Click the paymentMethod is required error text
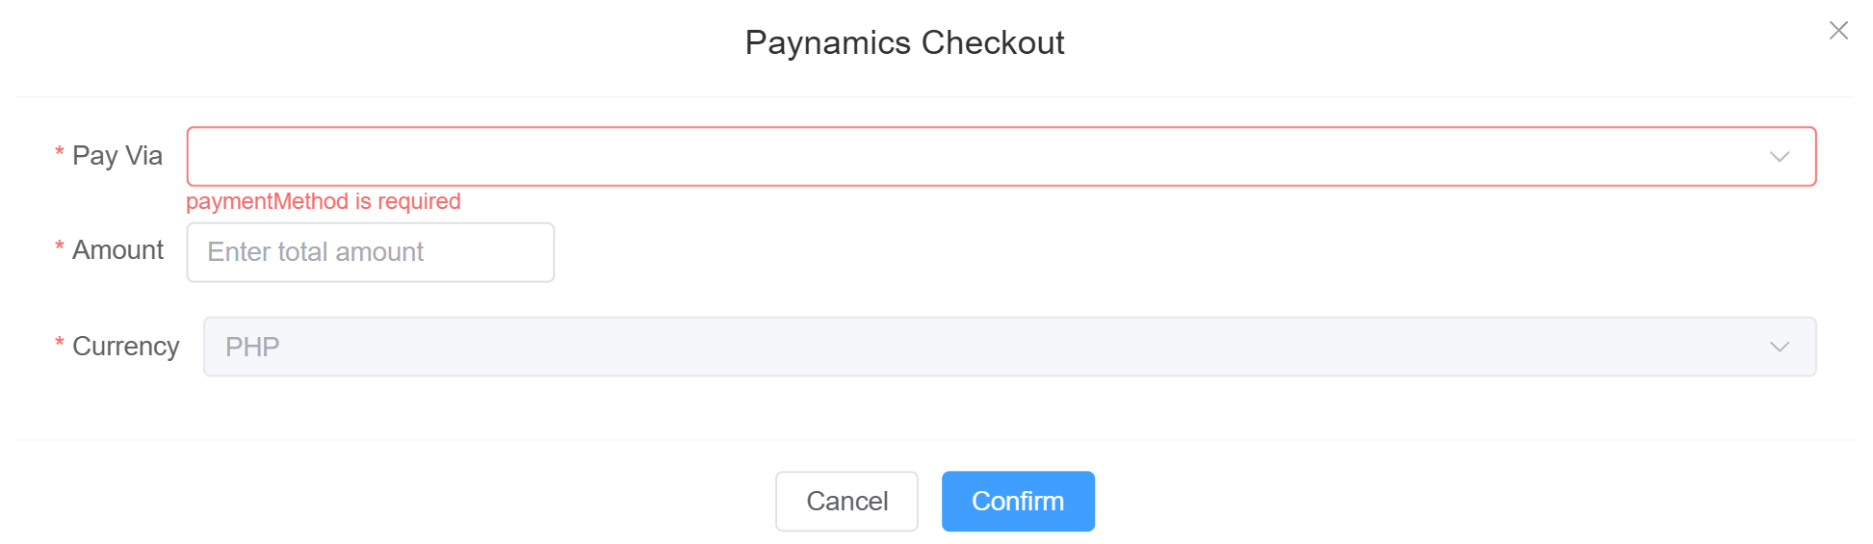 pyautogui.click(x=324, y=201)
